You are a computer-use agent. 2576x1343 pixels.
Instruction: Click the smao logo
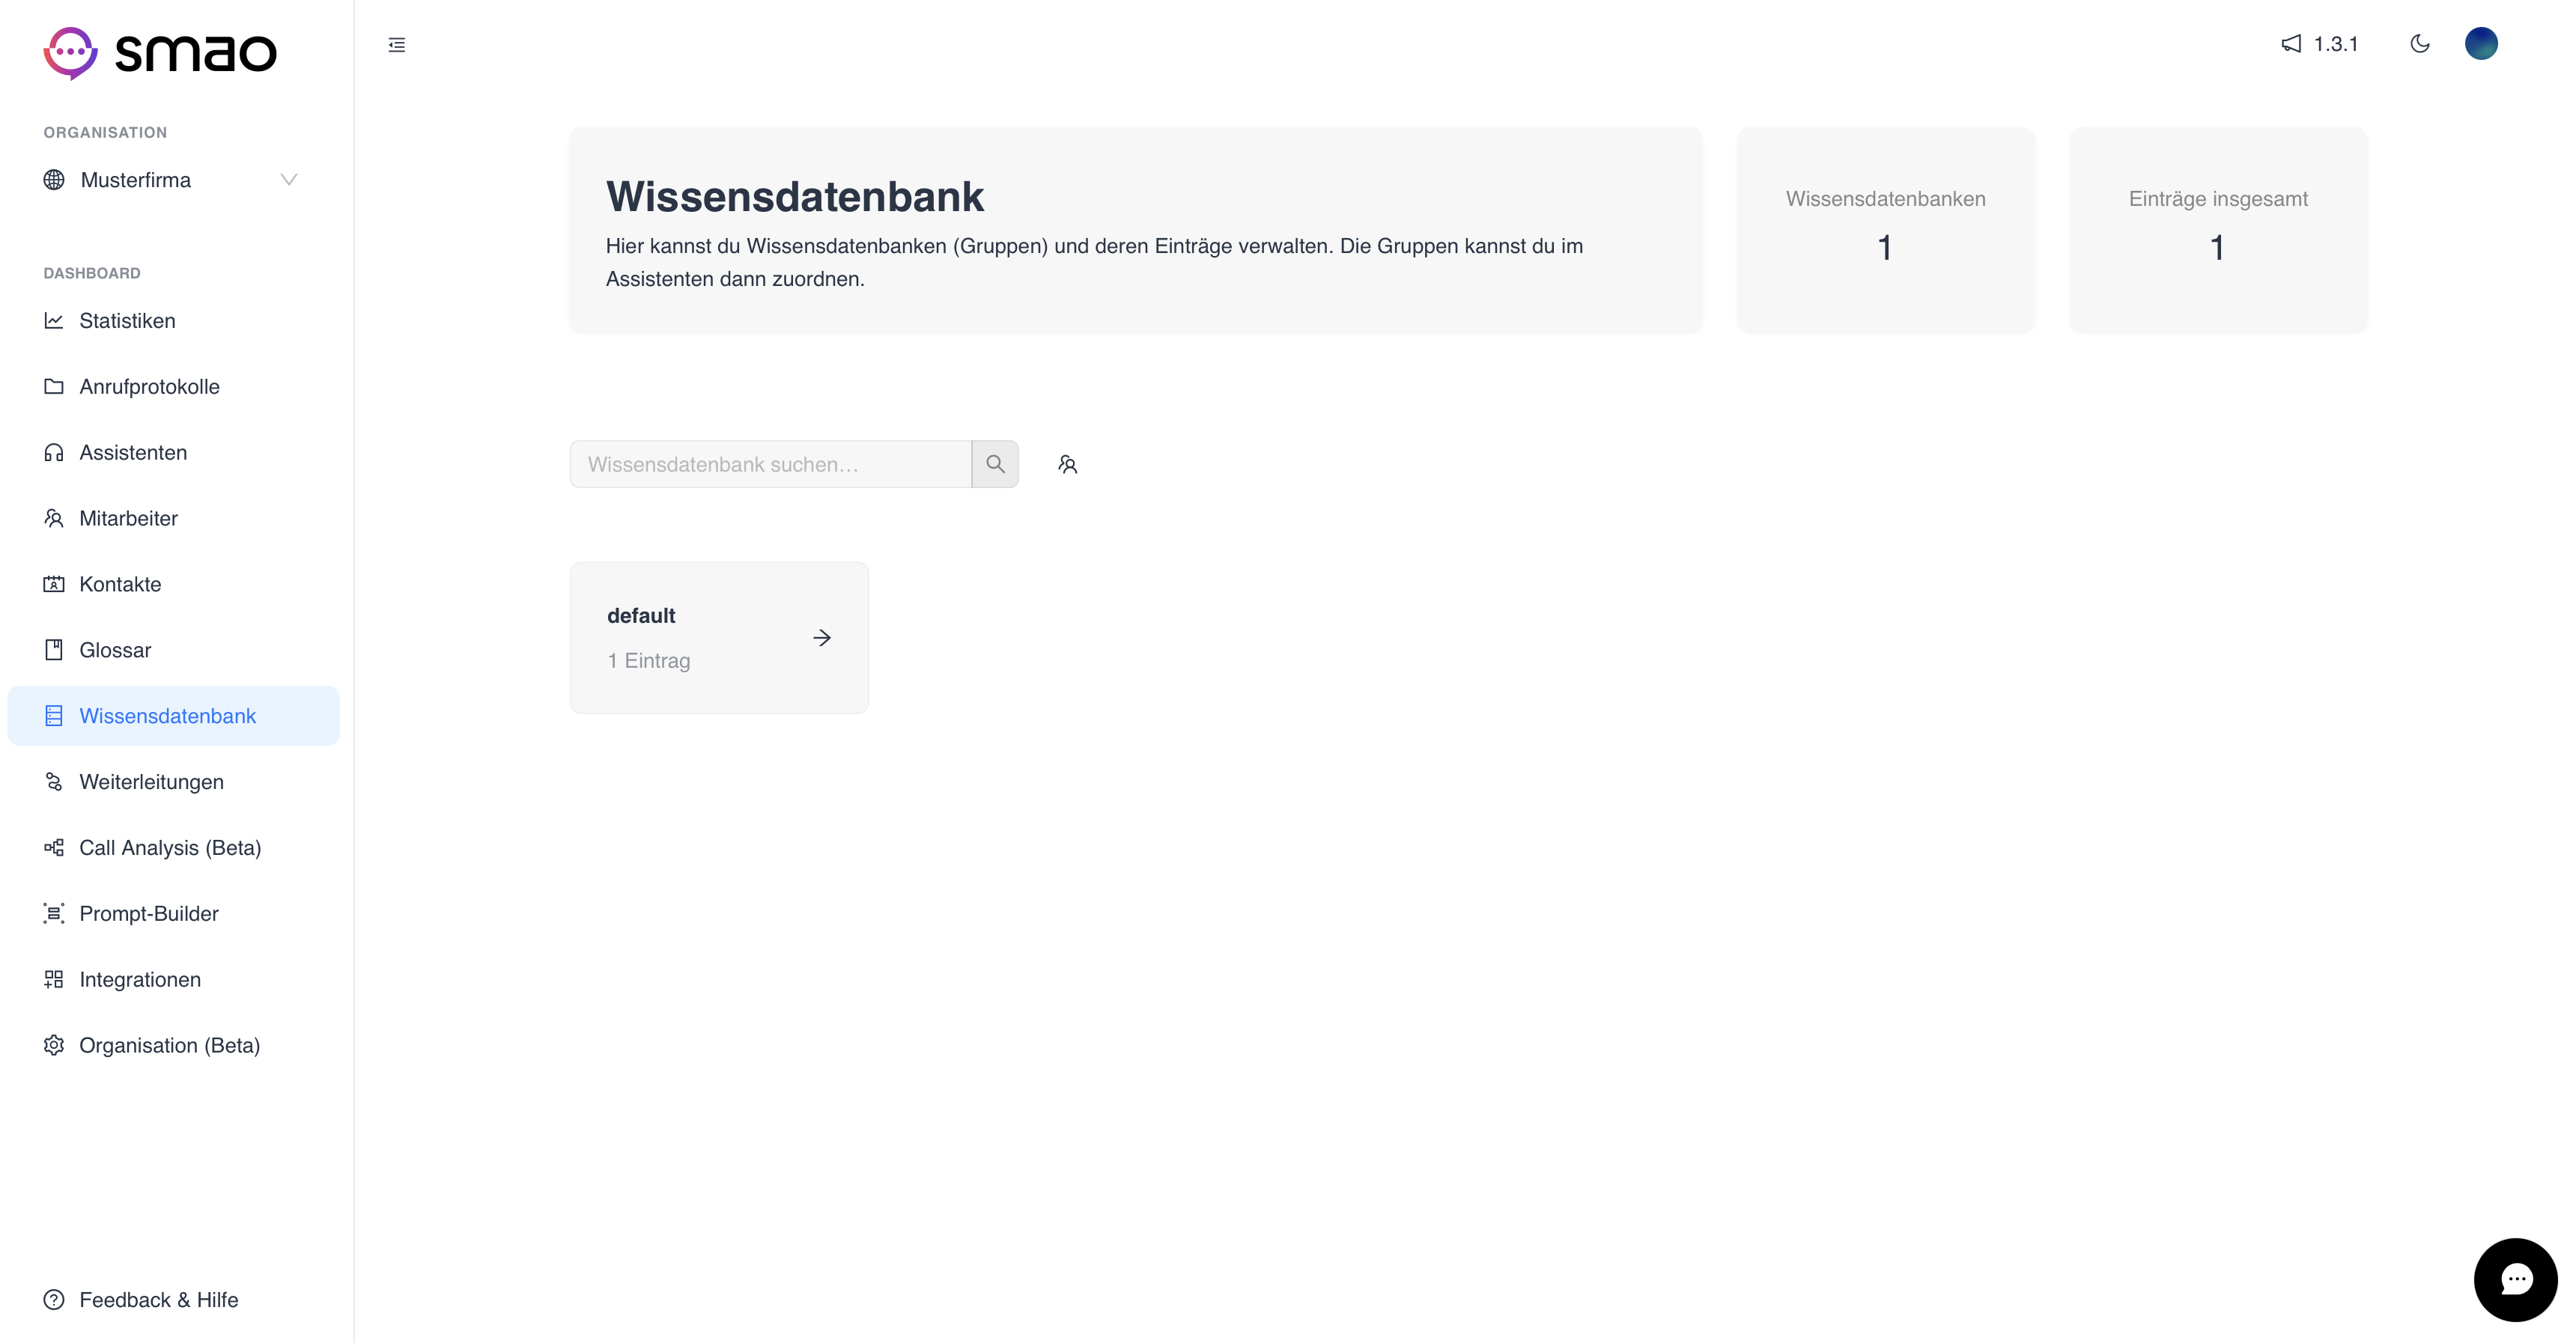click(160, 52)
